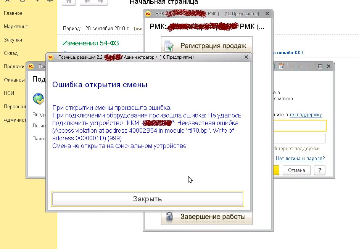Click the 1C logo in the error dialog title bar

pos(51,57)
